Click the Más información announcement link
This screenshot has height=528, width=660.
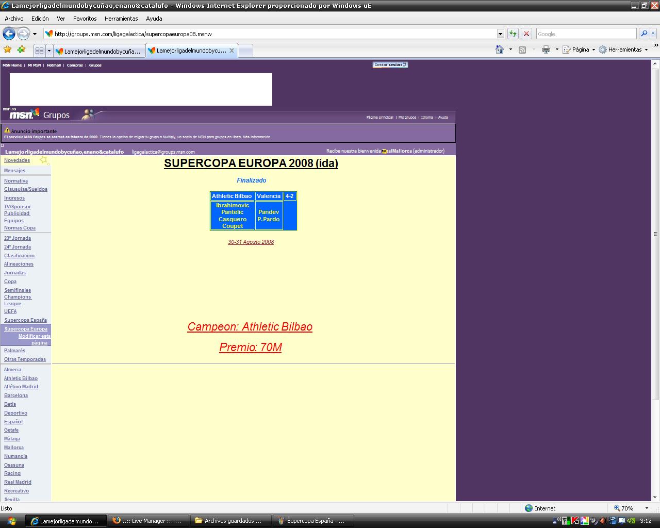(256, 137)
